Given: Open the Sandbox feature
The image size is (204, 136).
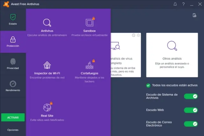Looking at the screenshot, I should coord(89,23).
